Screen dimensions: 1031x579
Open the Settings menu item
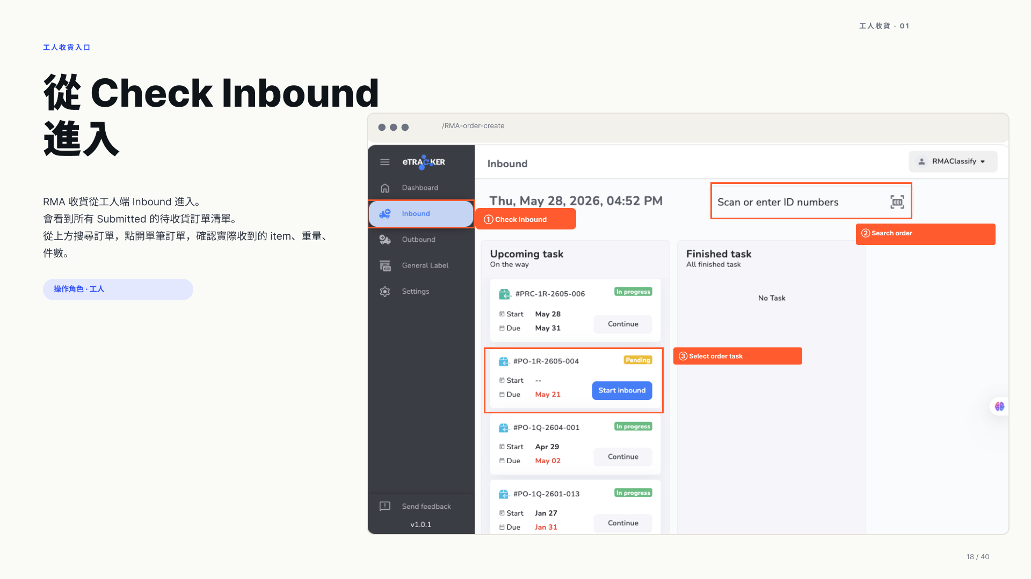click(421, 292)
